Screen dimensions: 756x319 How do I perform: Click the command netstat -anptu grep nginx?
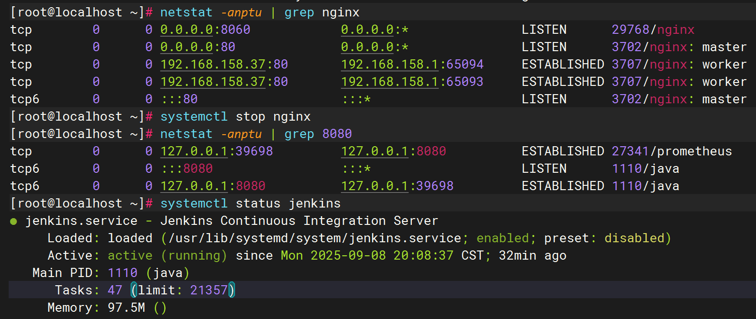(260, 13)
